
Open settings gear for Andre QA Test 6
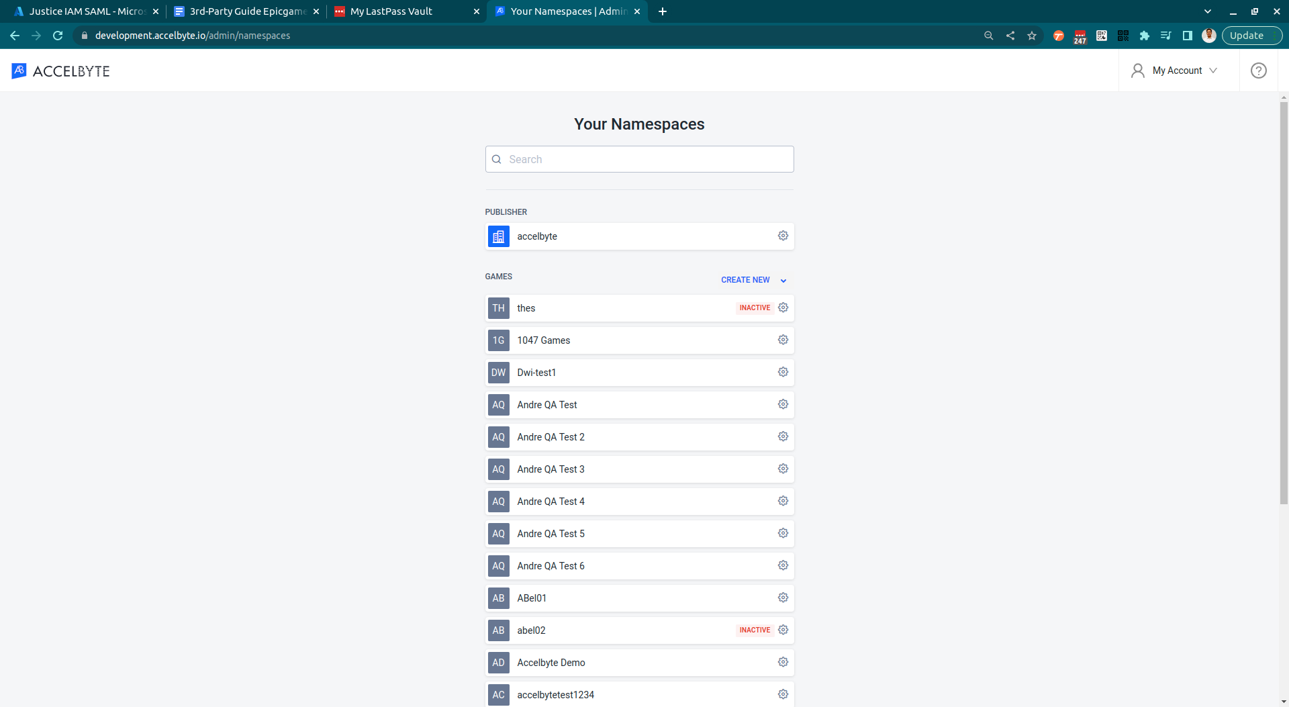click(783, 565)
